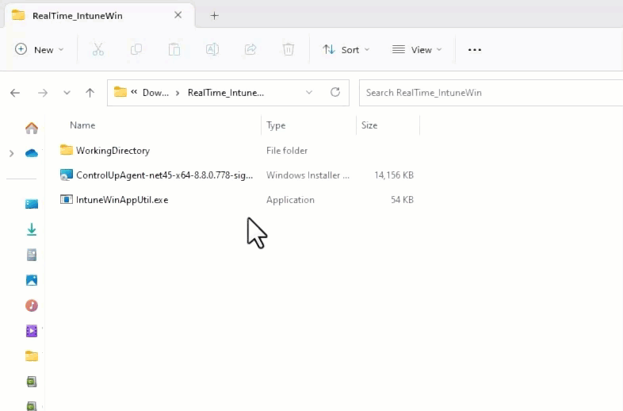Screen dimensions: 623x411
Task: Expand recent locations chevron
Action: (x=67, y=93)
